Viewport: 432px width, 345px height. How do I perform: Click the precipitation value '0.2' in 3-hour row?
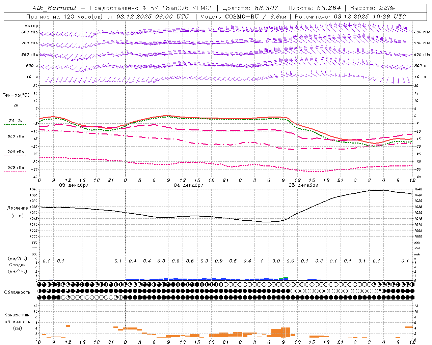click(x=319, y=261)
